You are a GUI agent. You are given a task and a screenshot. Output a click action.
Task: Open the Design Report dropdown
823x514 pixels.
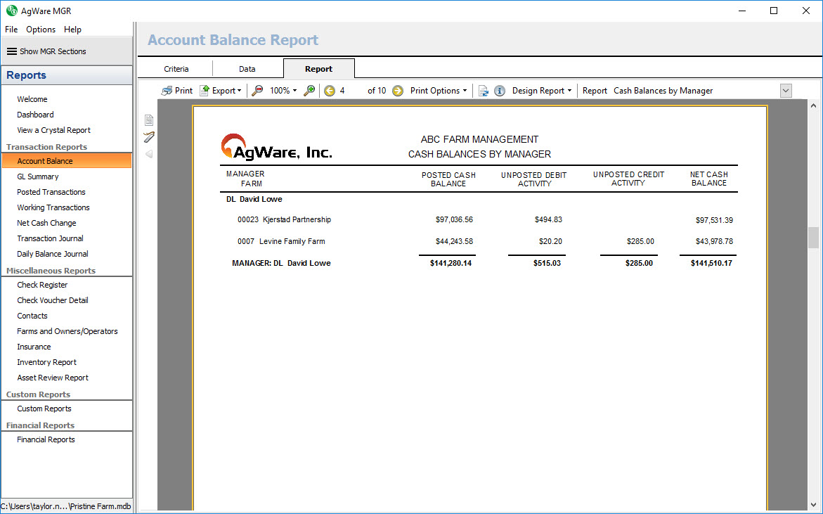click(x=541, y=91)
